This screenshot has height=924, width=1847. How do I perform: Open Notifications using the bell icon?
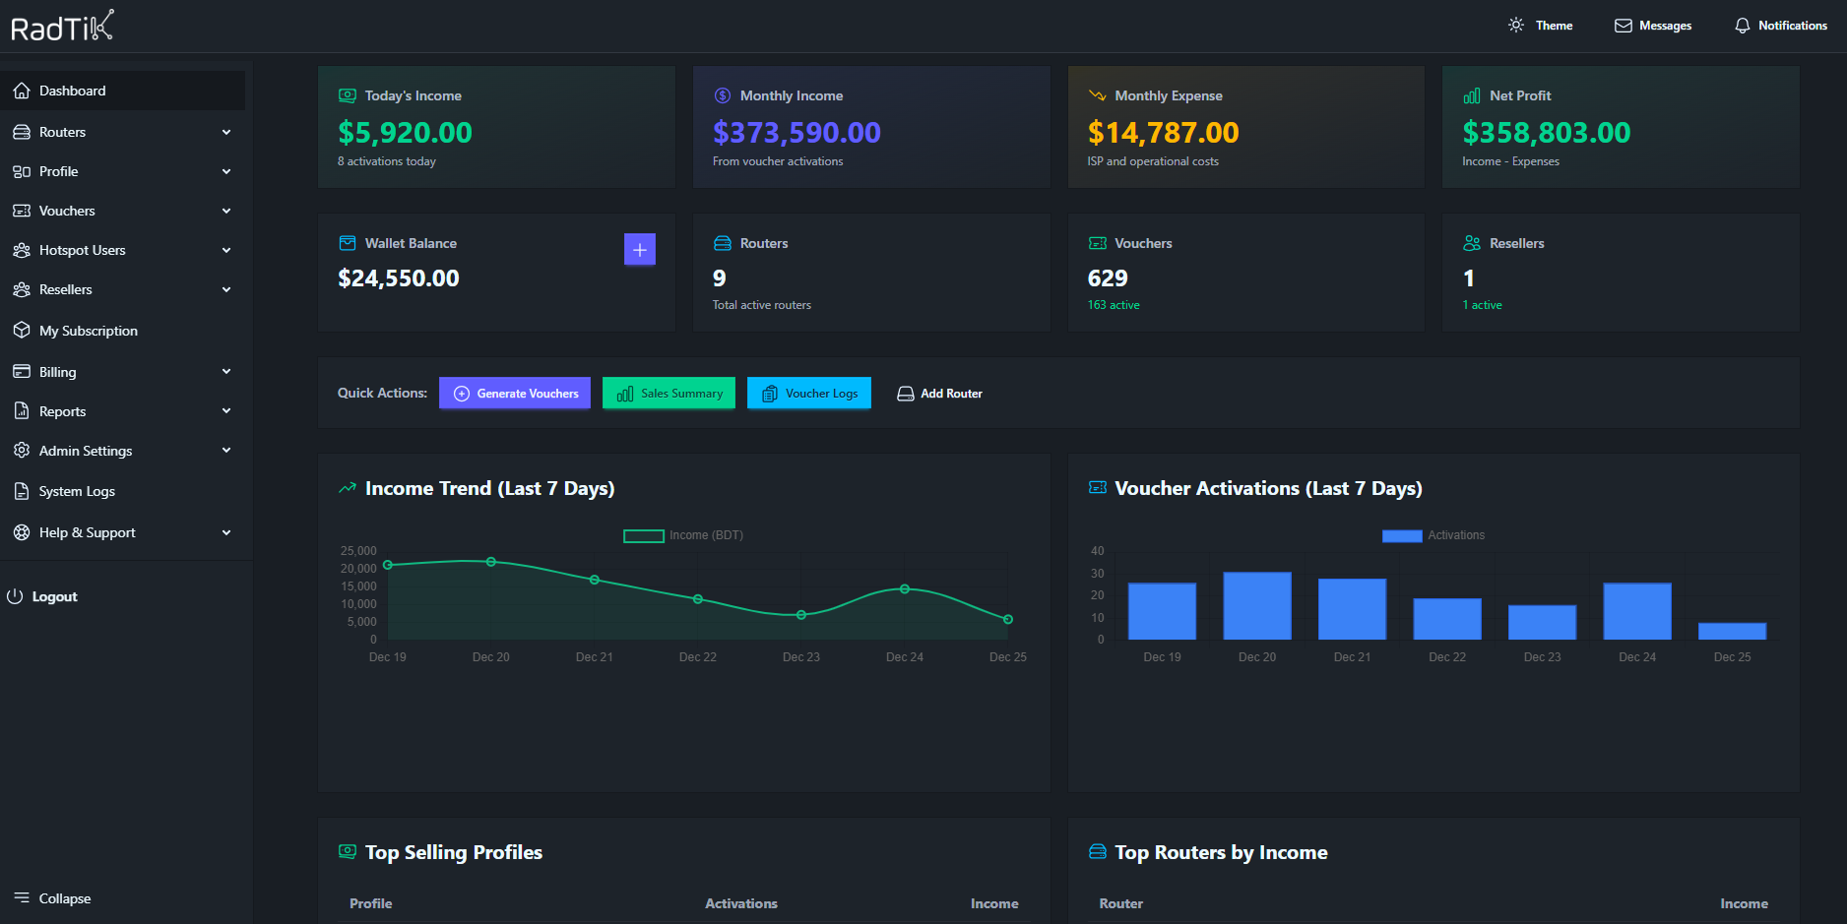coord(1743,25)
